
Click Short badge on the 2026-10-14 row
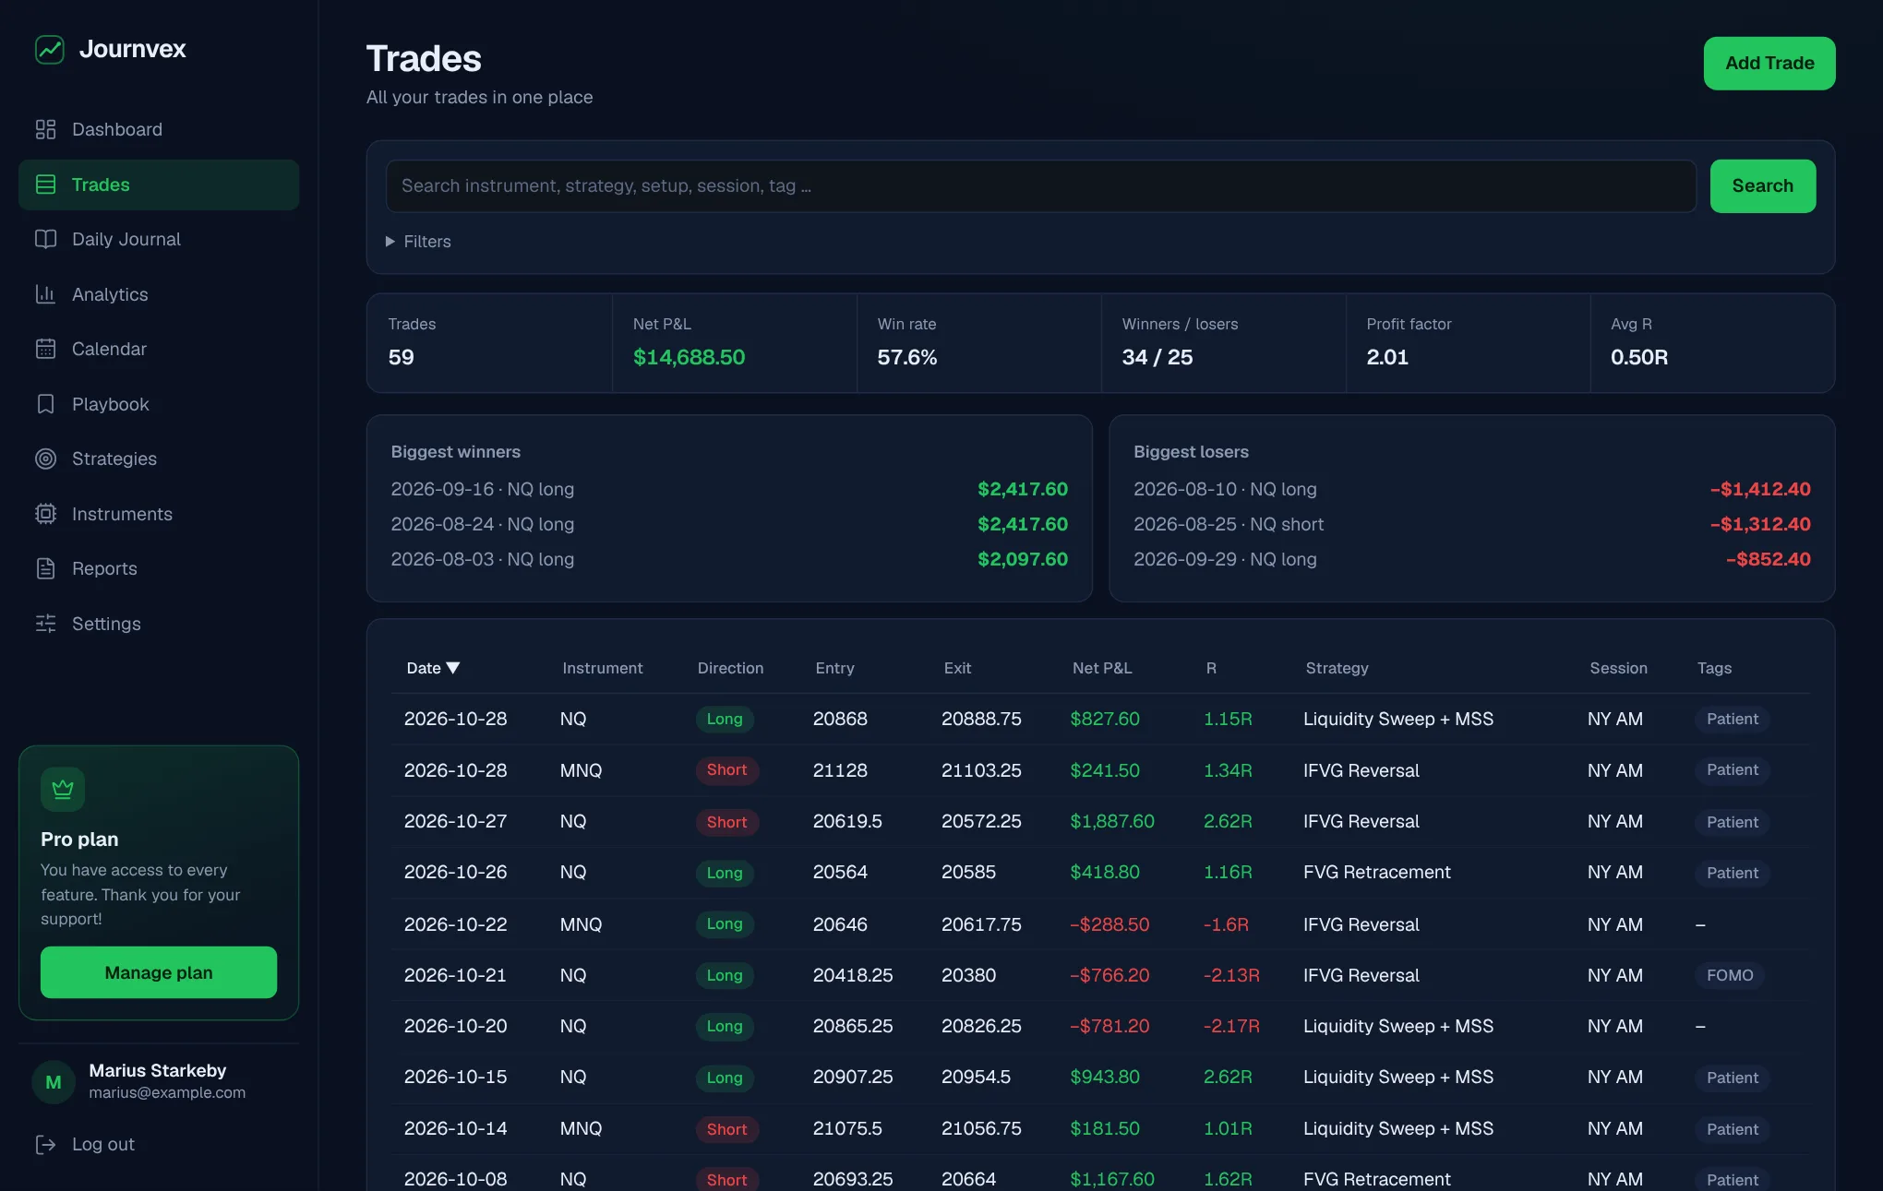pyautogui.click(x=726, y=1129)
